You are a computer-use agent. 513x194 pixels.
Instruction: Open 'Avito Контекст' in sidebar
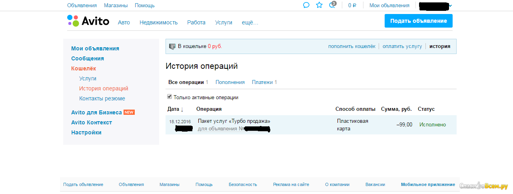pos(92,122)
